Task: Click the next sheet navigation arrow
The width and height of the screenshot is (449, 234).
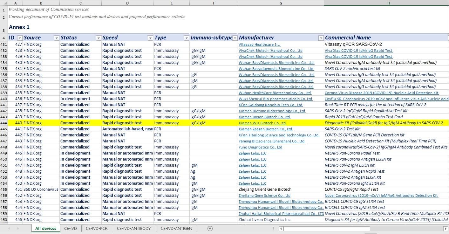Action: click(17, 228)
